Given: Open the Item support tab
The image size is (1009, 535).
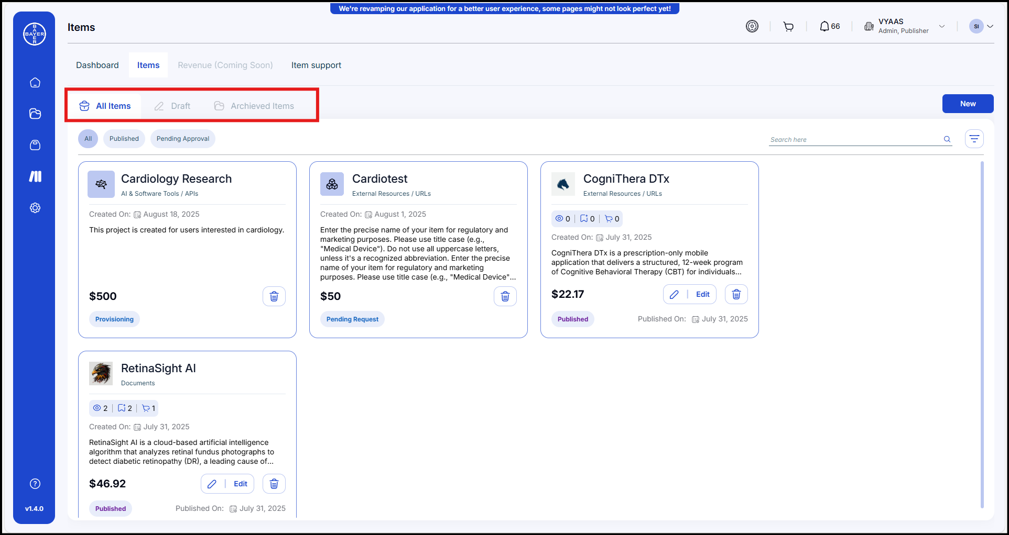Looking at the screenshot, I should (316, 65).
